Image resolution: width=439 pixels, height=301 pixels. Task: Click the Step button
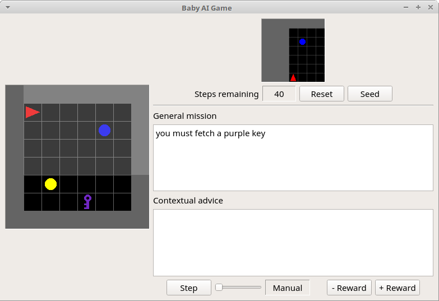point(188,288)
